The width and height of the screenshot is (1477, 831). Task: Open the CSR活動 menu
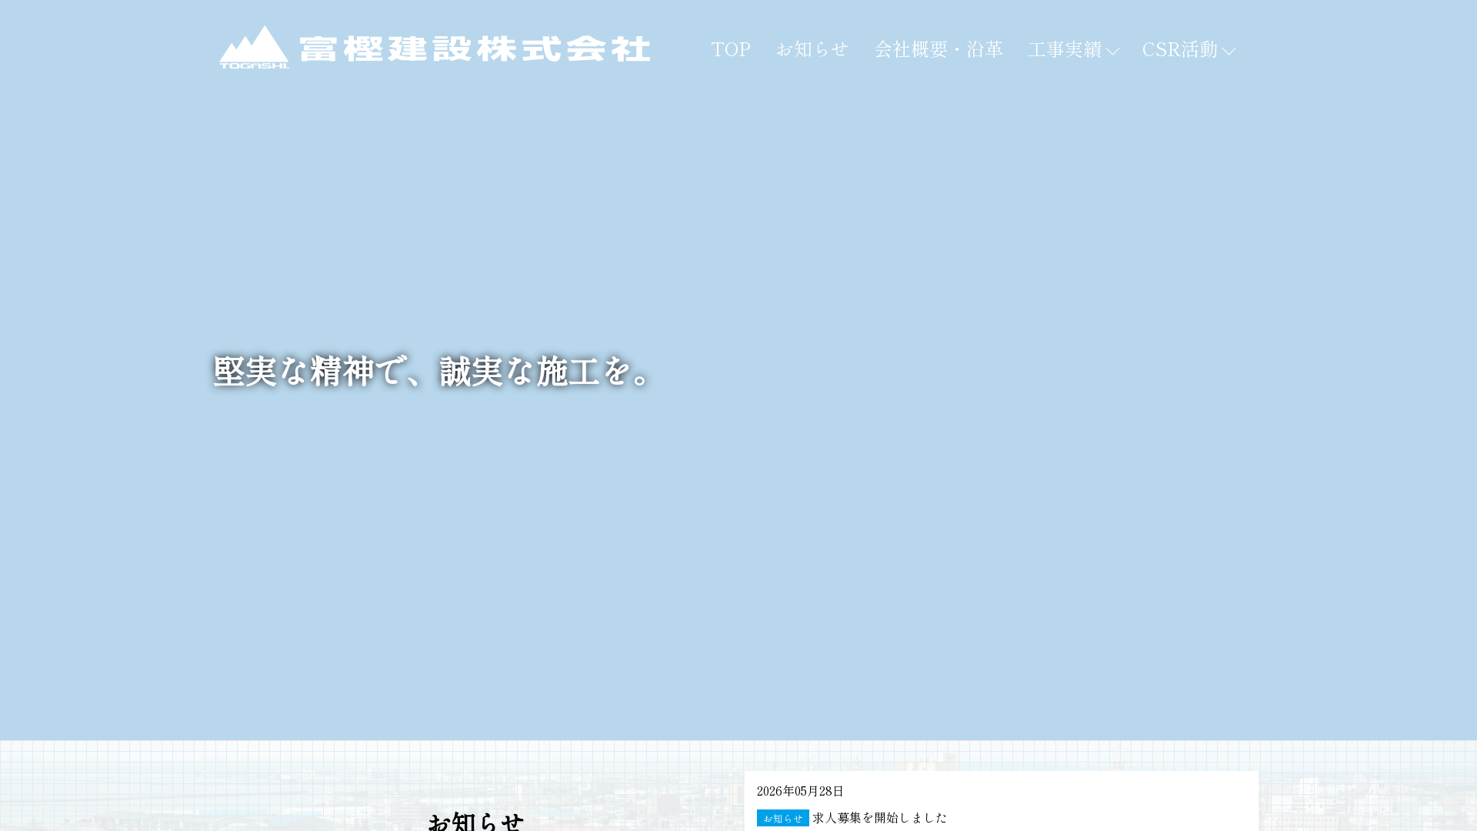[x=1179, y=49]
